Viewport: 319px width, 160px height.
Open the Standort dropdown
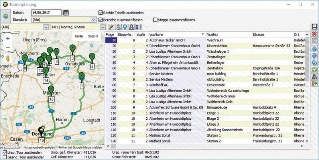tap(93, 20)
